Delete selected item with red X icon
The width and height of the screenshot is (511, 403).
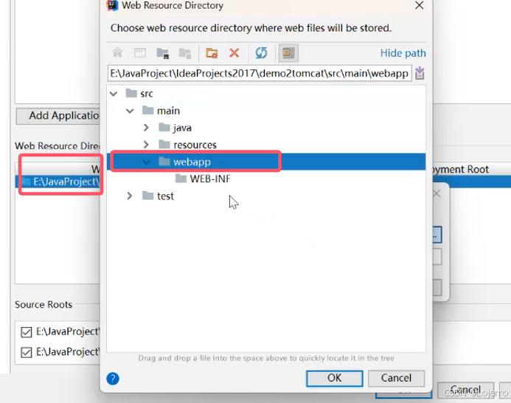234,53
